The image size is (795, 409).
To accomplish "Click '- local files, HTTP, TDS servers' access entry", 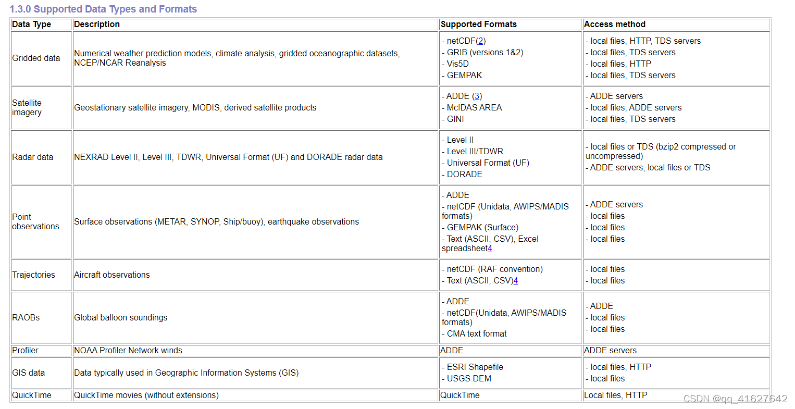I will click(x=643, y=41).
